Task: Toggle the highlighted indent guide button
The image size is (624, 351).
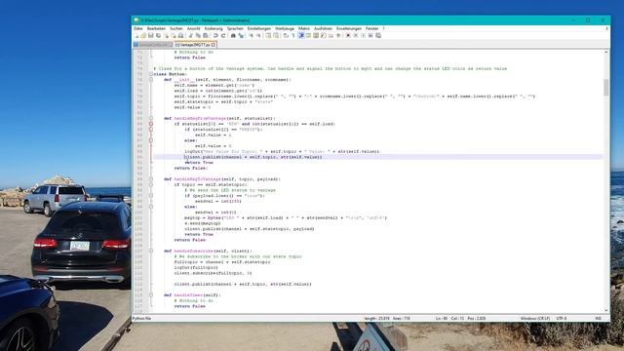Action: (301, 35)
